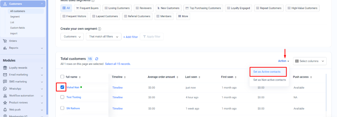Screen dimensions: 337x117
Task: Click the Add filter link
Action: (131, 37)
